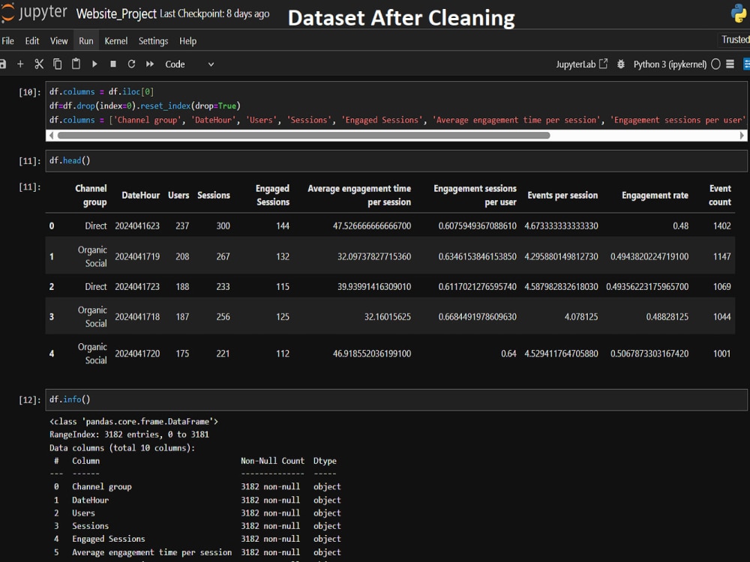The width and height of the screenshot is (750, 562).
Task: Cut selected cell with scissors icon
Action: point(39,64)
